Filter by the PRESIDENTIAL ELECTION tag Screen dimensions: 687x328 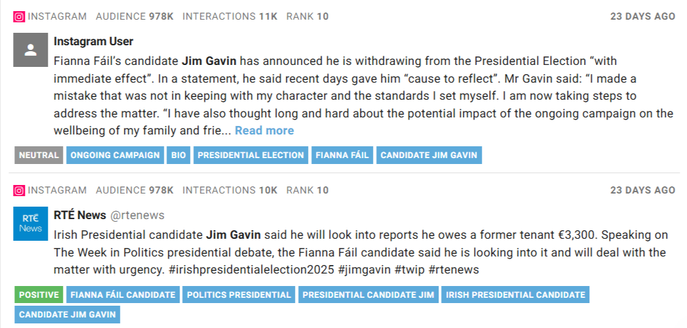(250, 155)
